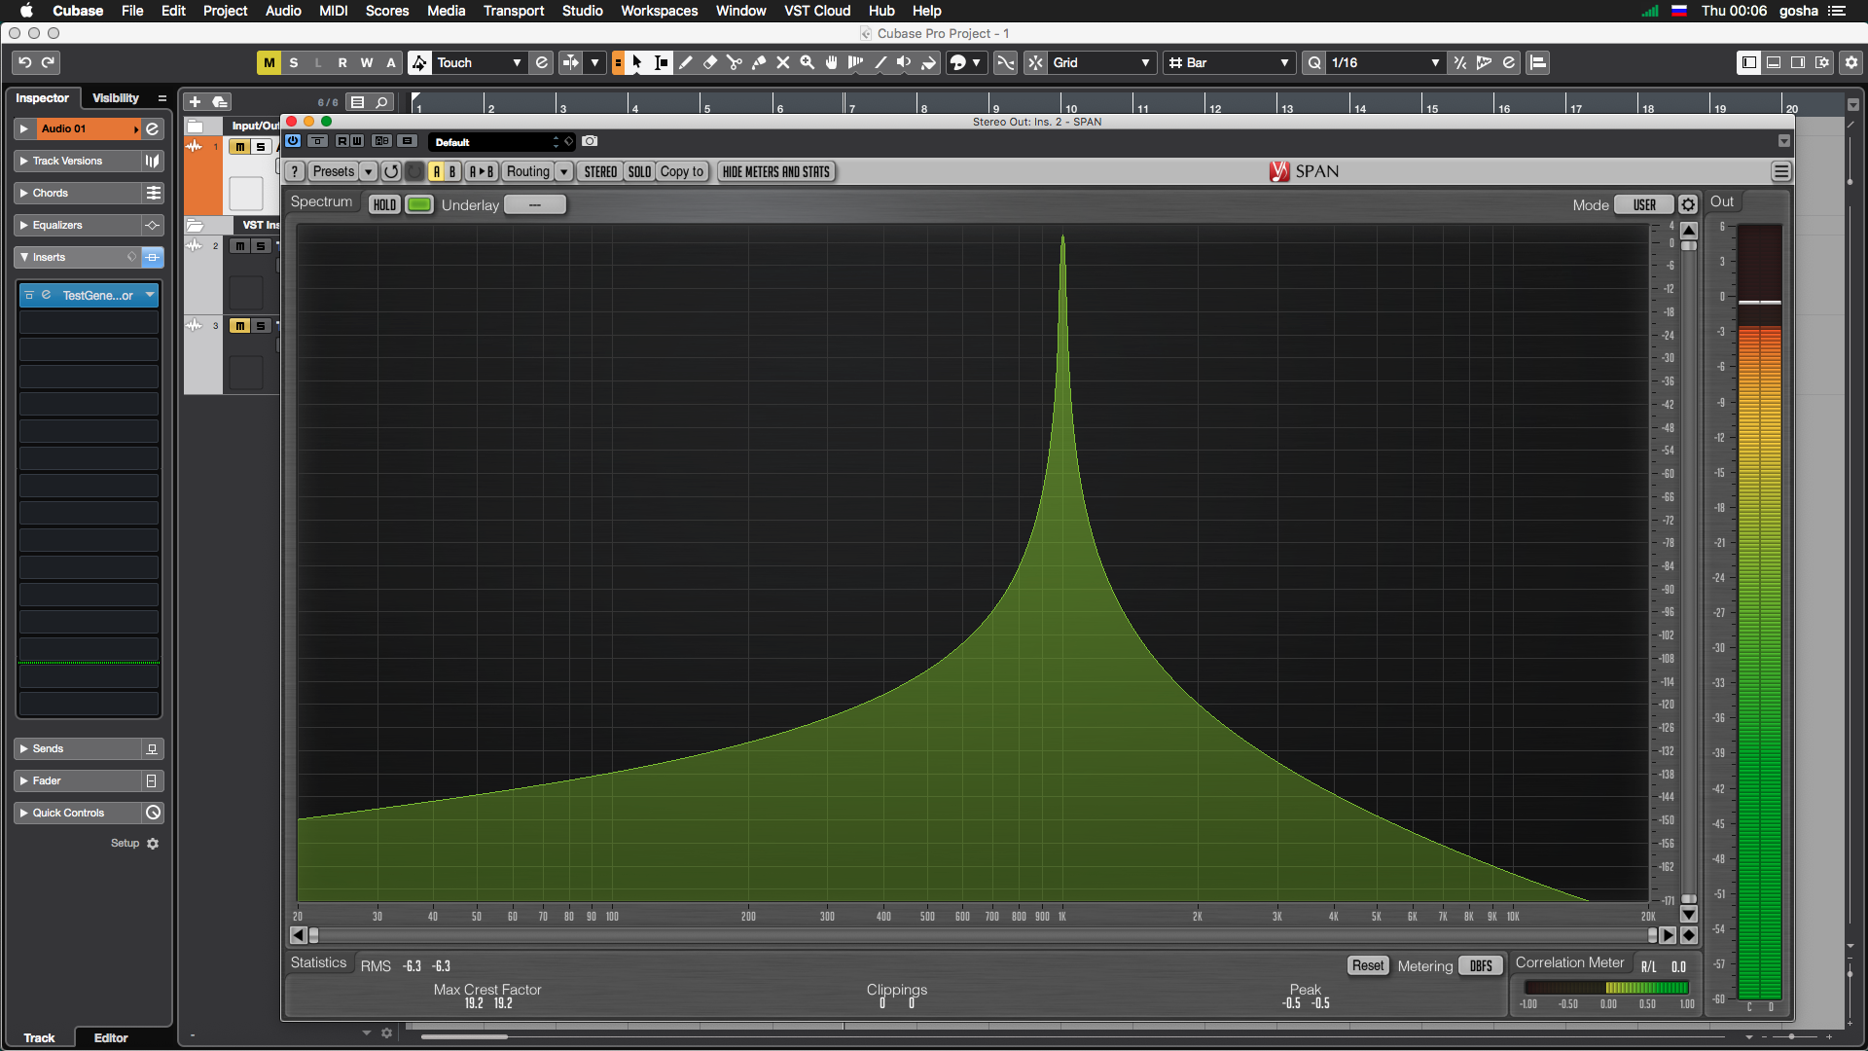Viewport: 1868px width, 1051px height.
Task: Click HIDE METERS AND STATS button
Action: click(775, 172)
